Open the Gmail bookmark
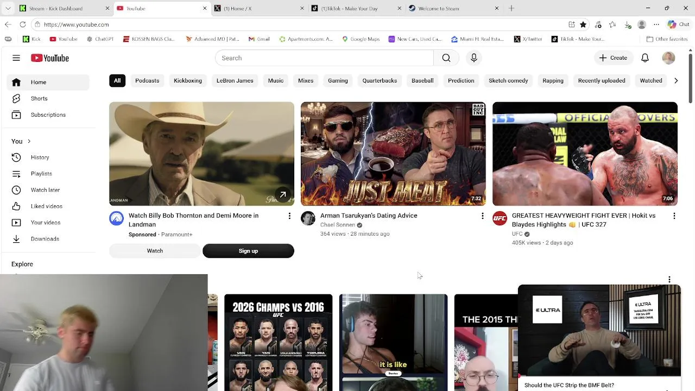Image resolution: width=695 pixels, height=391 pixels. (259, 39)
